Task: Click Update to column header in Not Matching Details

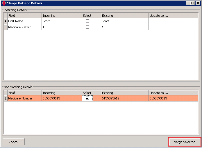Action: tap(173, 92)
